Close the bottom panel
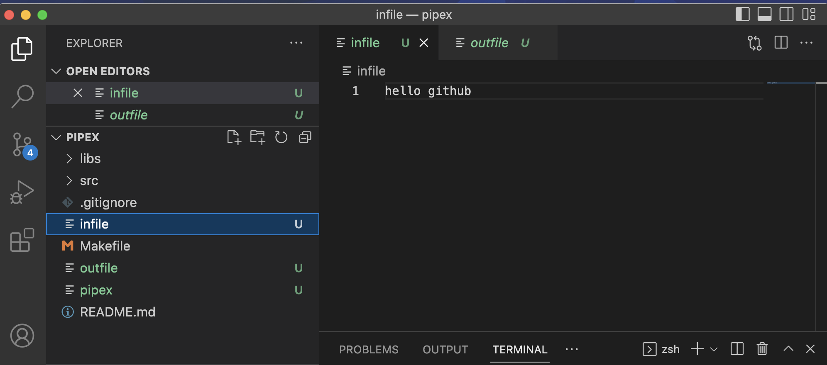This screenshot has width=827, height=365. (810, 349)
